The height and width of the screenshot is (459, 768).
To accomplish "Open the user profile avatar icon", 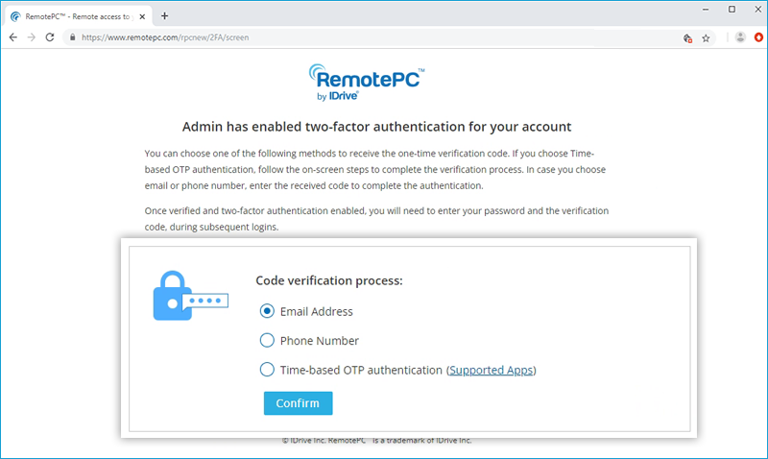I will 740,37.
